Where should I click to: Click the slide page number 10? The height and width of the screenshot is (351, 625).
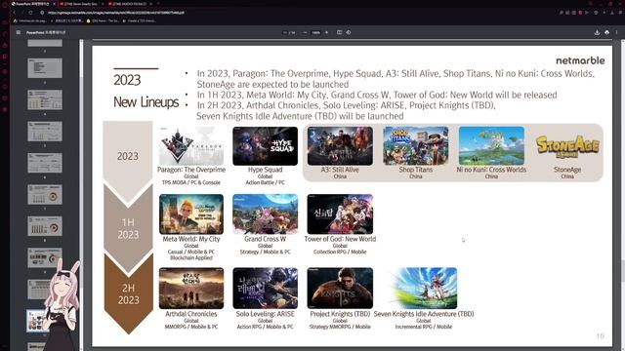point(601,336)
